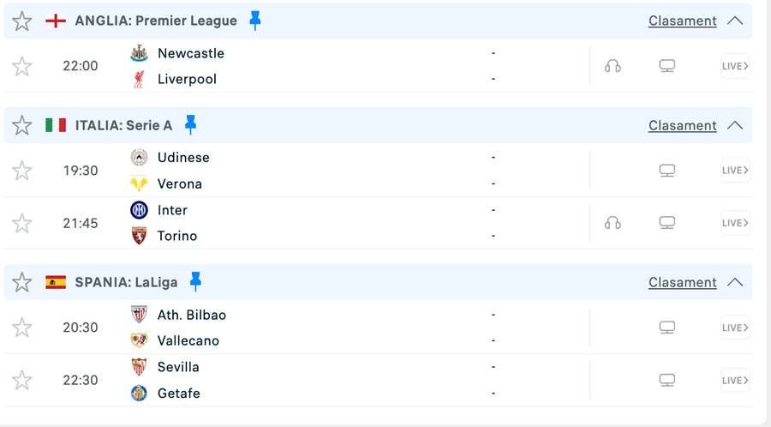Toggle the star for Inter vs Torino
Screen dimensions: 771x427
22,223
